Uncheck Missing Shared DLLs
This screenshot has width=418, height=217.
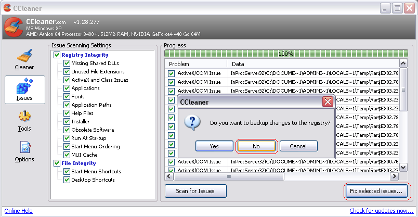coord(67,63)
